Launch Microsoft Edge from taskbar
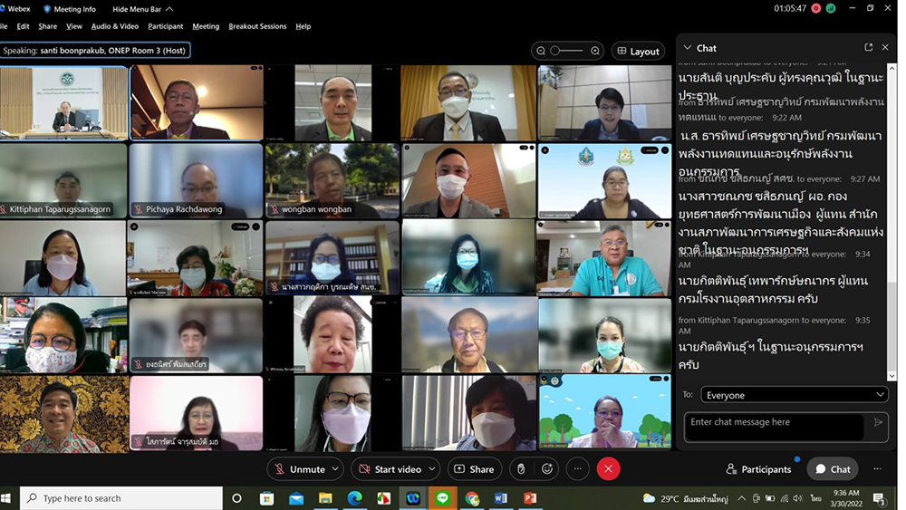This screenshot has width=906, height=510. (355, 498)
